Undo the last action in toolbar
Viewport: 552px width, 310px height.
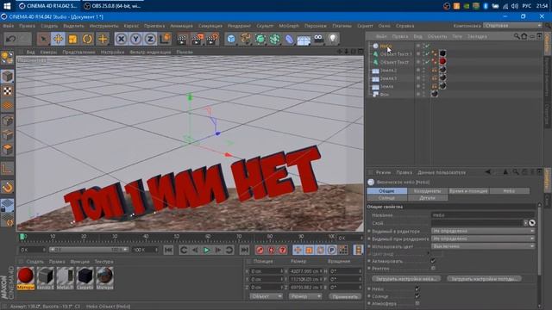tap(10, 39)
